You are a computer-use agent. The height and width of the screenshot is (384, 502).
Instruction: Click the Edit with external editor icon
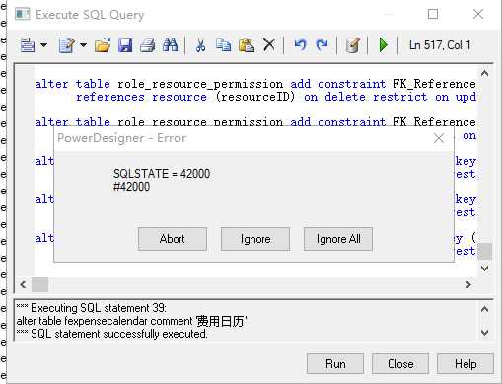[x=67, y=45]
